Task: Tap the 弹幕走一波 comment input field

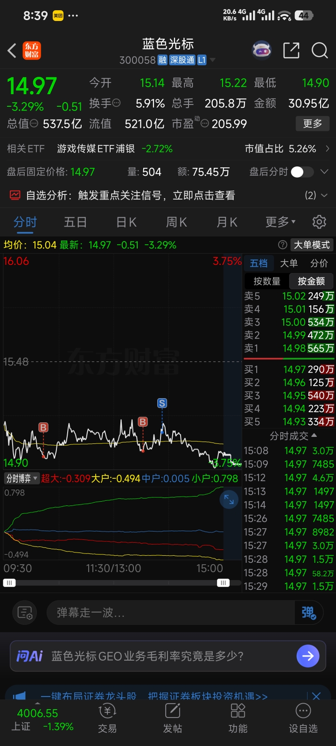Action: pos(171,612)
